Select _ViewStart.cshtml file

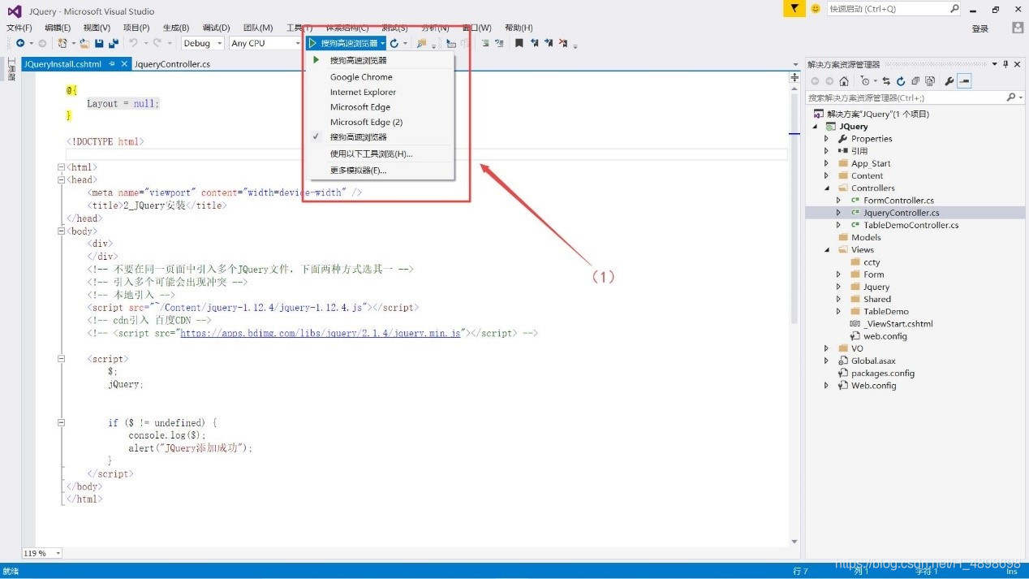click(x=898, y=323)
